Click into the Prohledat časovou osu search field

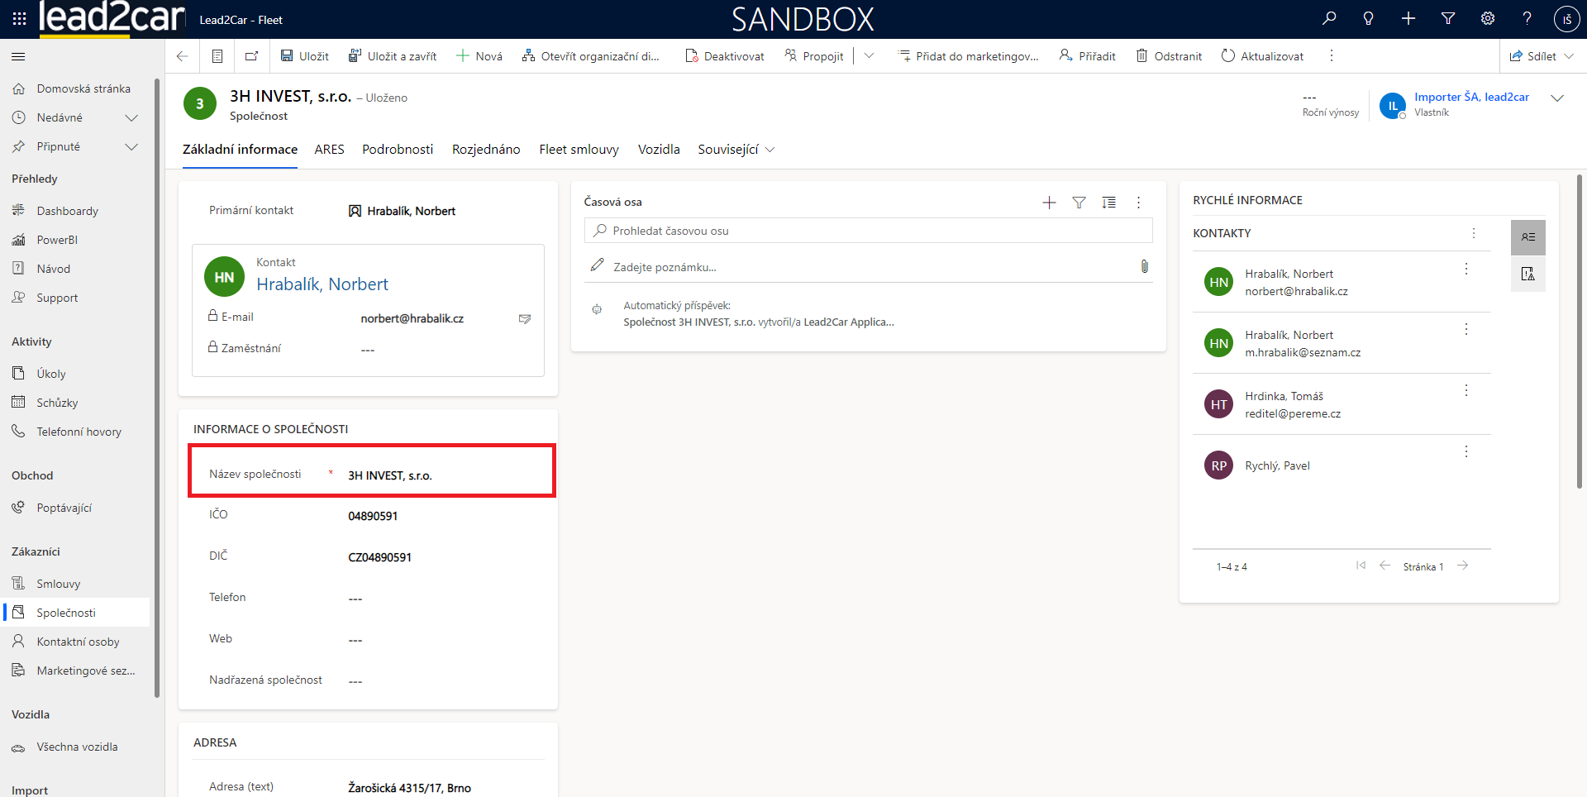click(868, 231)
